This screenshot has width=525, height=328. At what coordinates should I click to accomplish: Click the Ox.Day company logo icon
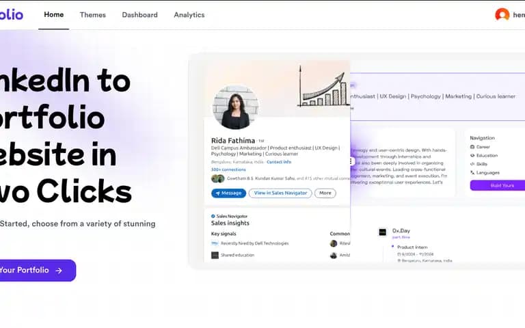click(382, 232)
